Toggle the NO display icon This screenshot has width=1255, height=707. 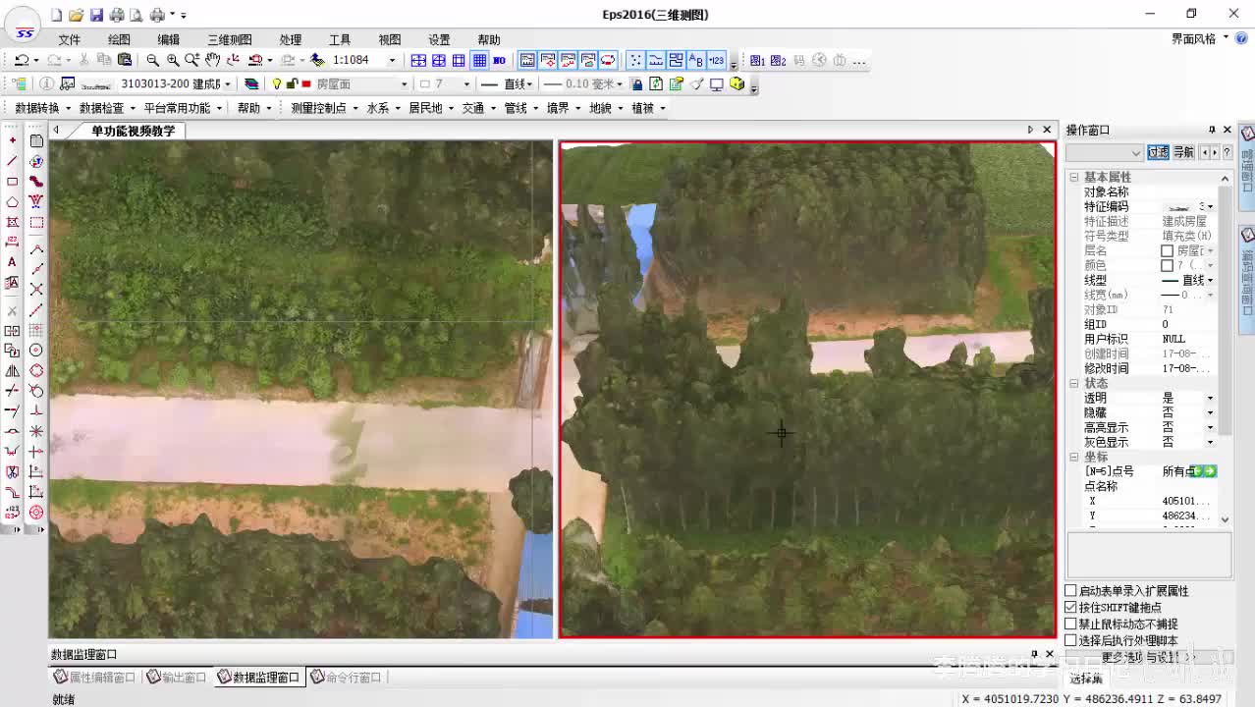[x=499, y=60]
